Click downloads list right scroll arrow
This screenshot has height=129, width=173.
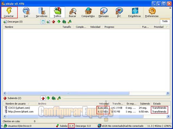[168, 93]
